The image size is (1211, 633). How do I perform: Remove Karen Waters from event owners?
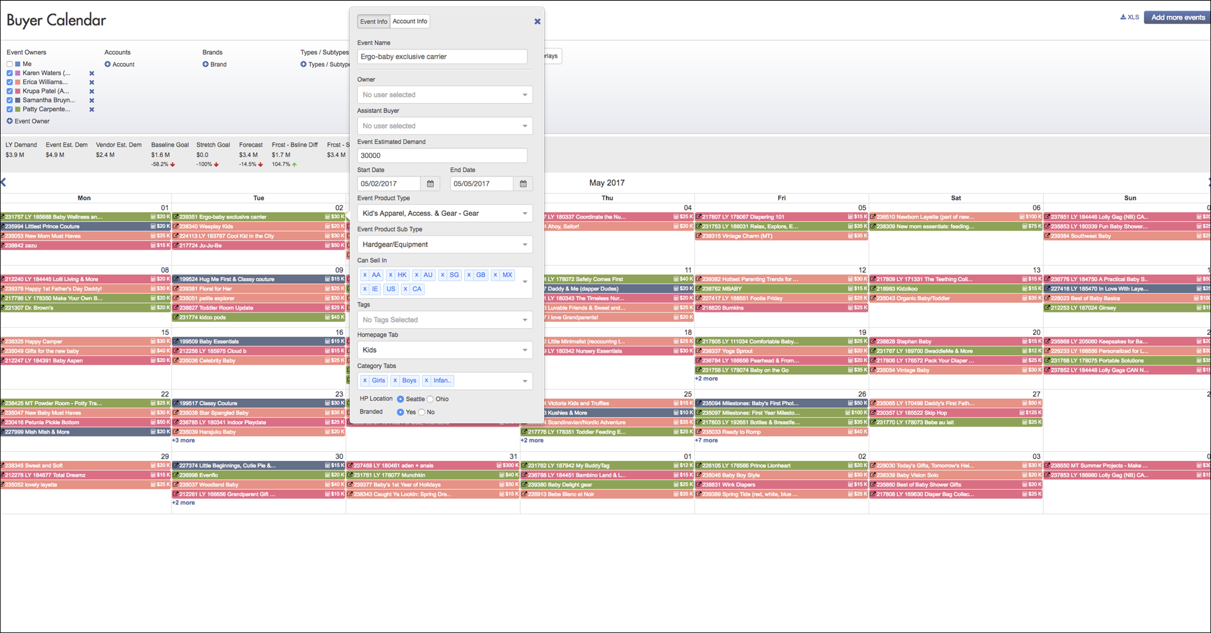click(x=92, y=73)
